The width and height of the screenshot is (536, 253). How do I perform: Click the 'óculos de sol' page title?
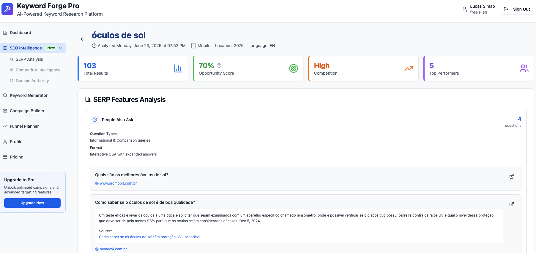click(x=119, y=35)
